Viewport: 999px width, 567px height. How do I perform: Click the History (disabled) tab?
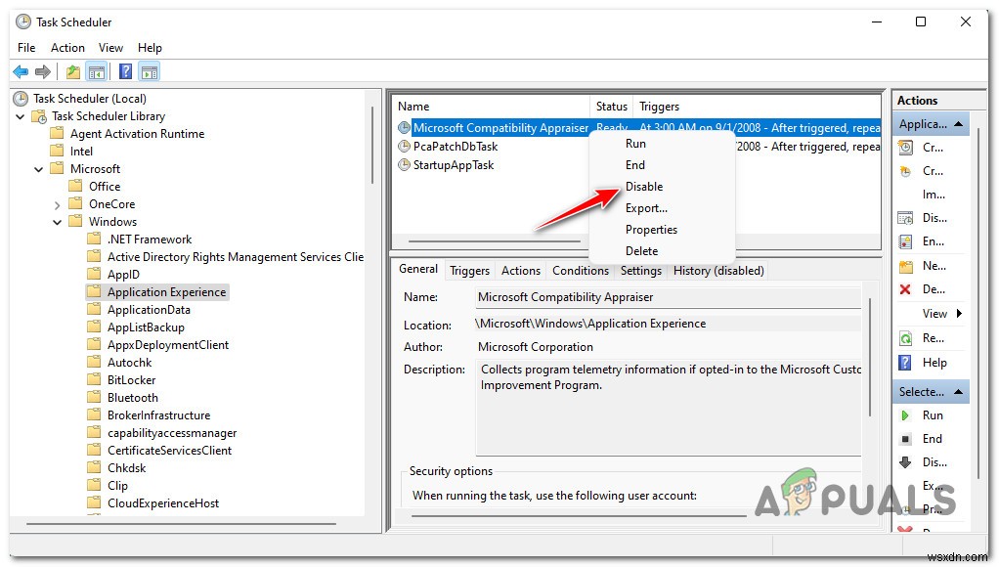click(x=718, y=271)
